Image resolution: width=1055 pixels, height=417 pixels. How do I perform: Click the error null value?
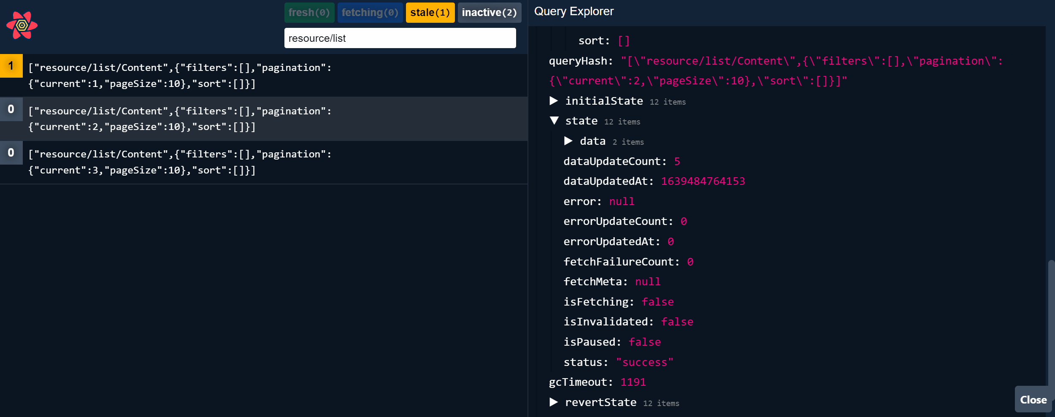point(622,201)
